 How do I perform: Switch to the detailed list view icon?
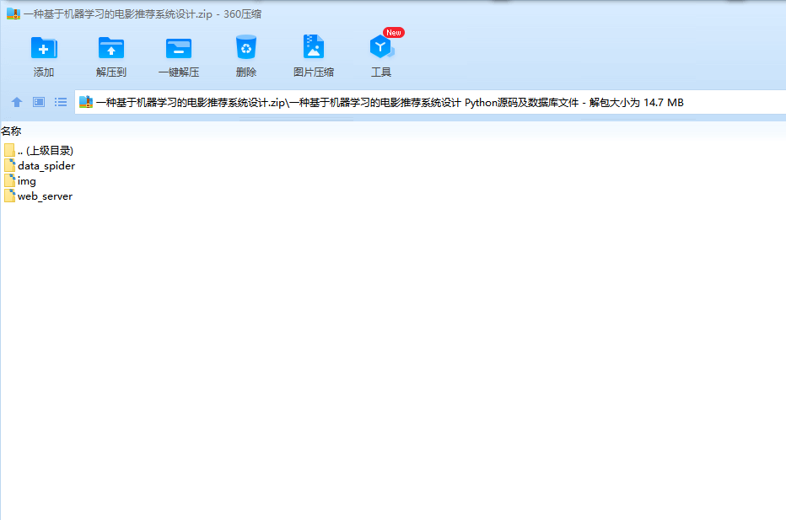(x=39, y=102)
